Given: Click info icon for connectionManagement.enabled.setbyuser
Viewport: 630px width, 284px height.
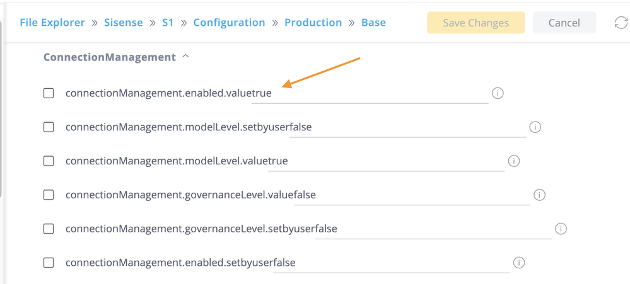Looking at the screenshot, I should [x=519, y=263].
